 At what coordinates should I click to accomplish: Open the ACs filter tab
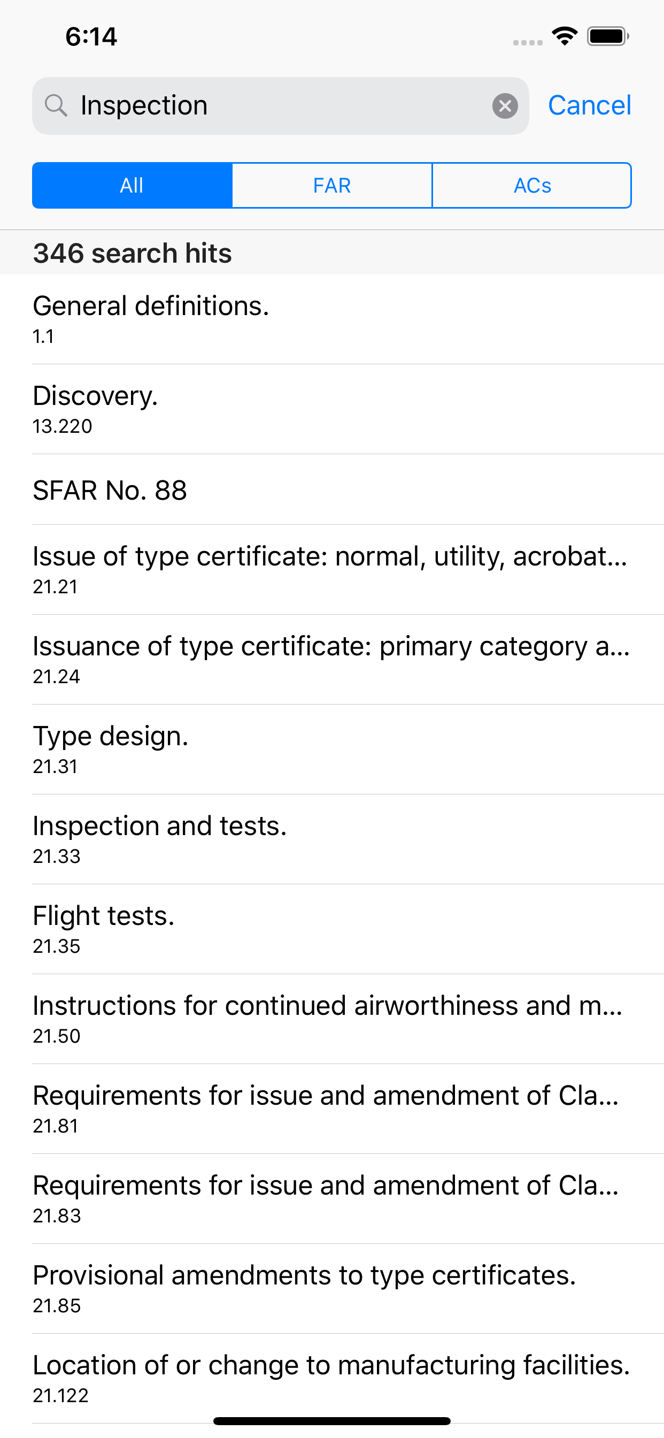pyautogui.click(x=531, y=185)
